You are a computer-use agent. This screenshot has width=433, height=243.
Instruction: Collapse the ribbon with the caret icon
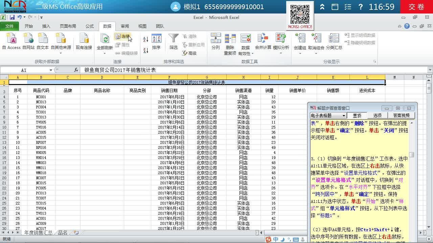pyautogui.click(x=400, y=26)
